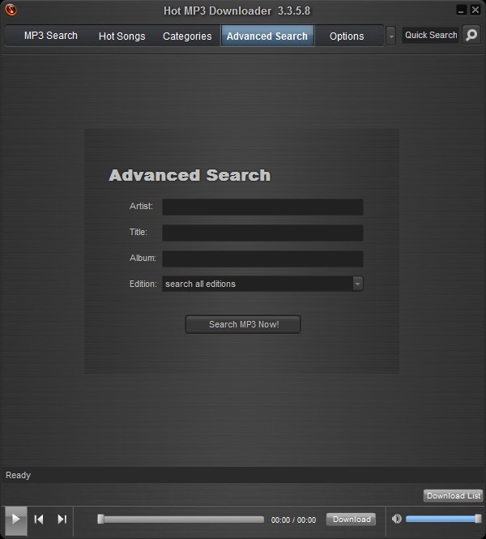Click the Download button beside the timer

point(351,519)
